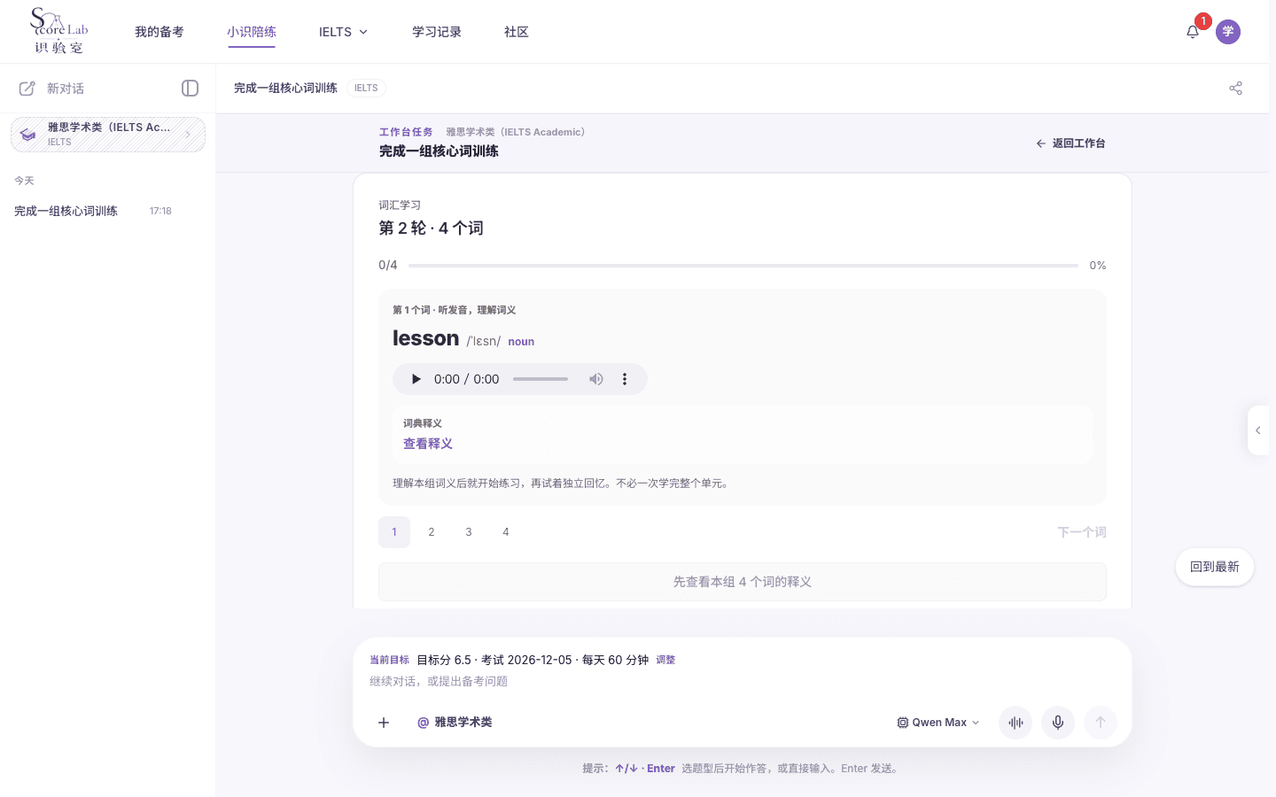Image resolution: width=1276 pixels, height=797 pixels.
Task: Click the back arrow to workbench
Action: pos(1070,143)
